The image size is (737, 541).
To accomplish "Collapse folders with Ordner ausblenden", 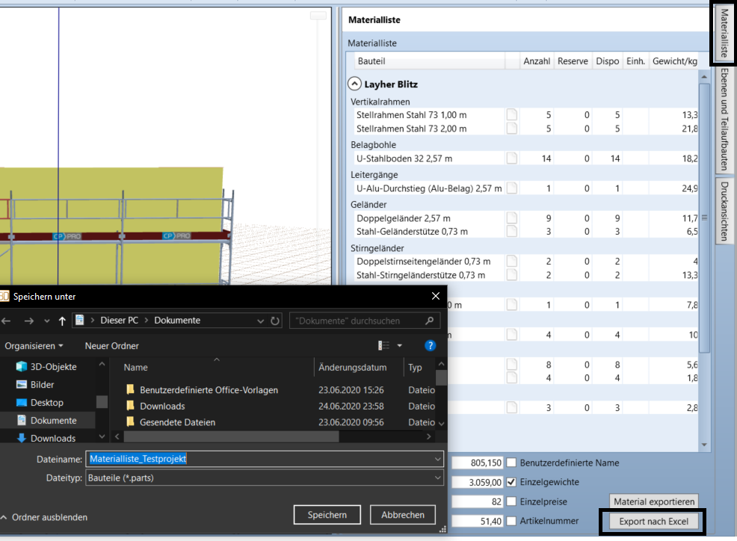I will (x=44, y=517).
